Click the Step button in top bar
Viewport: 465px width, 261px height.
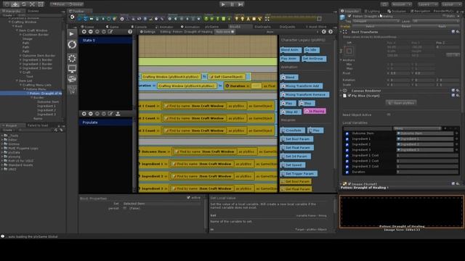coord(240,4)
